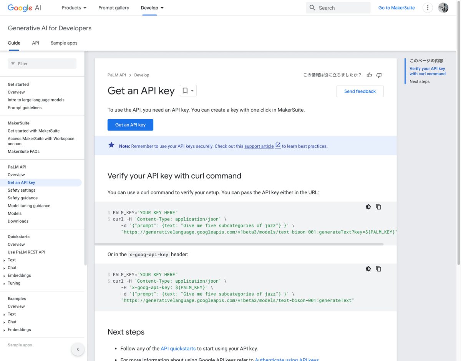The width and height of the screenshot is (461, 361).
Task: Open Safety guidance page
Action: pyautogui.click(x=23, y=198)
